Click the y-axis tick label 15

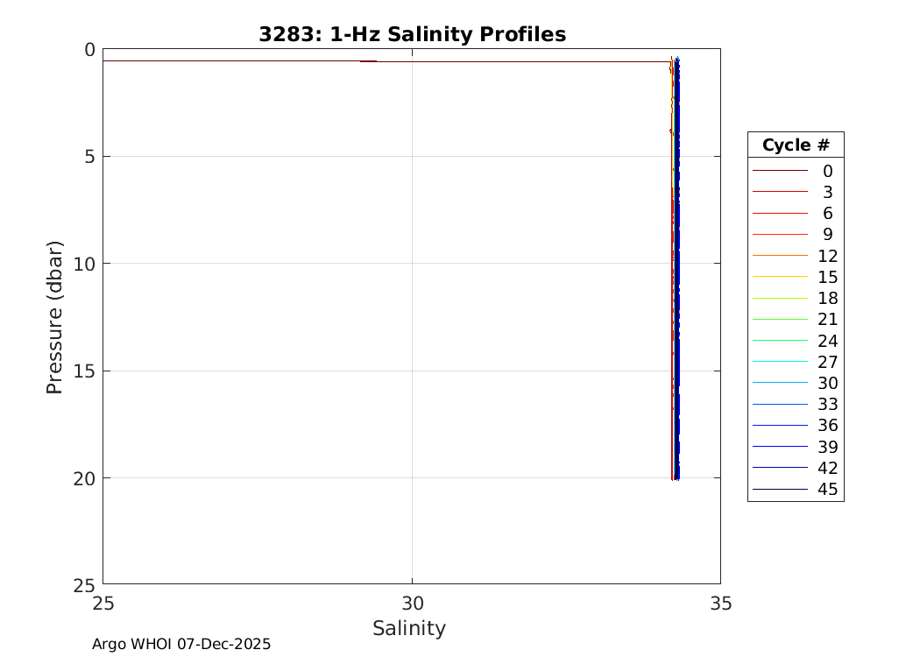click(x=82, y=371)
